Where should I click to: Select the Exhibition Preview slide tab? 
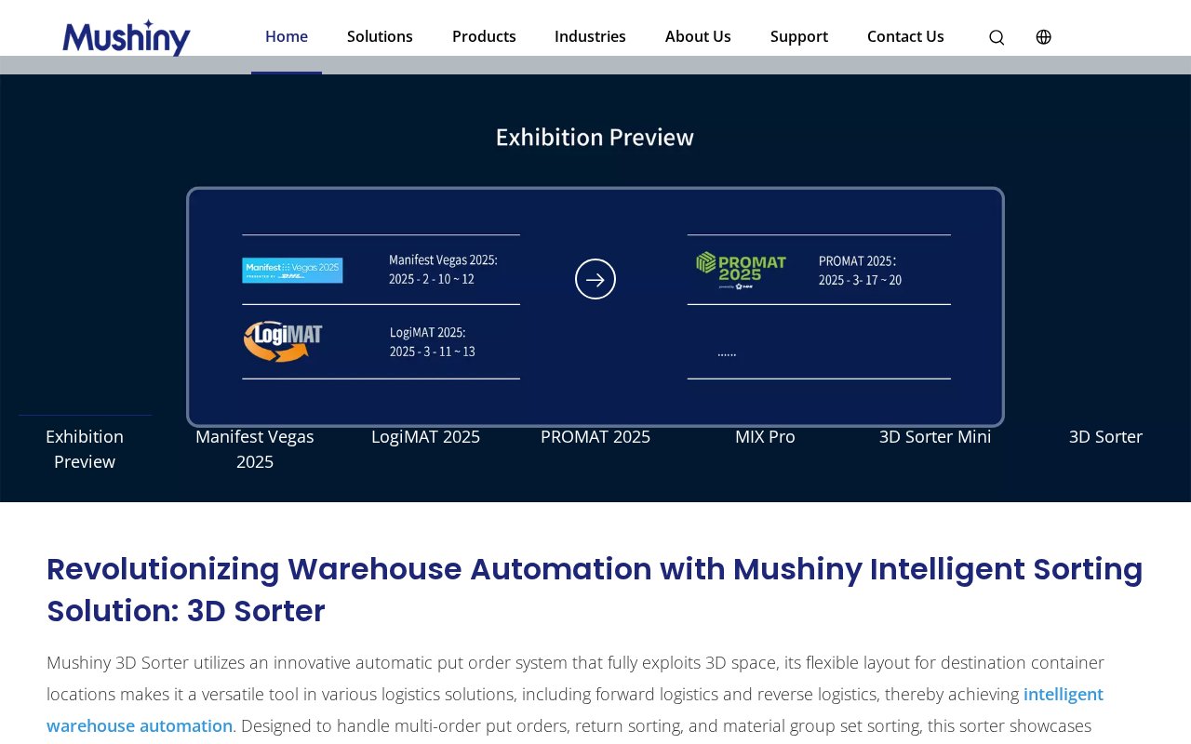coord(85,449)
